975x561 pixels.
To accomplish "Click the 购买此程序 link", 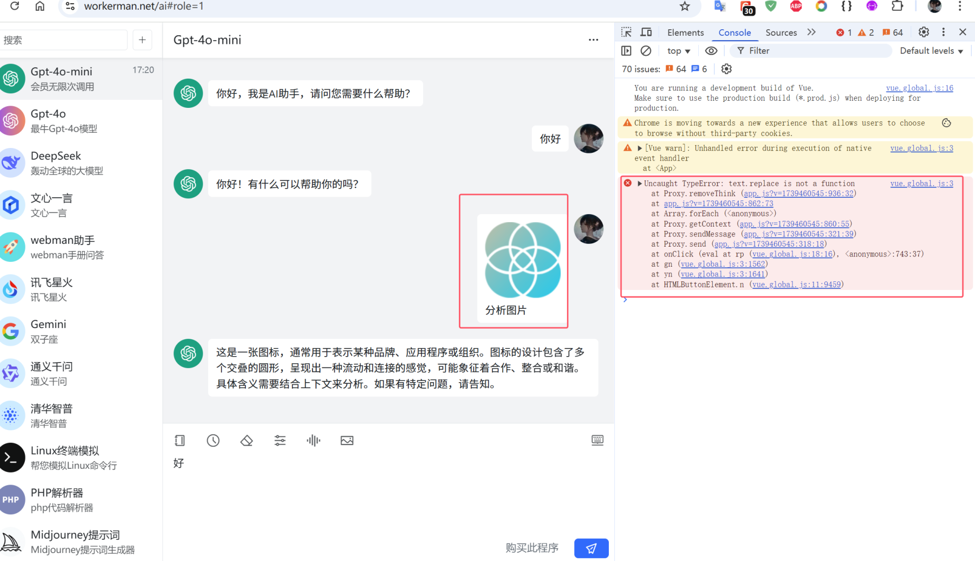I will 532,548.
